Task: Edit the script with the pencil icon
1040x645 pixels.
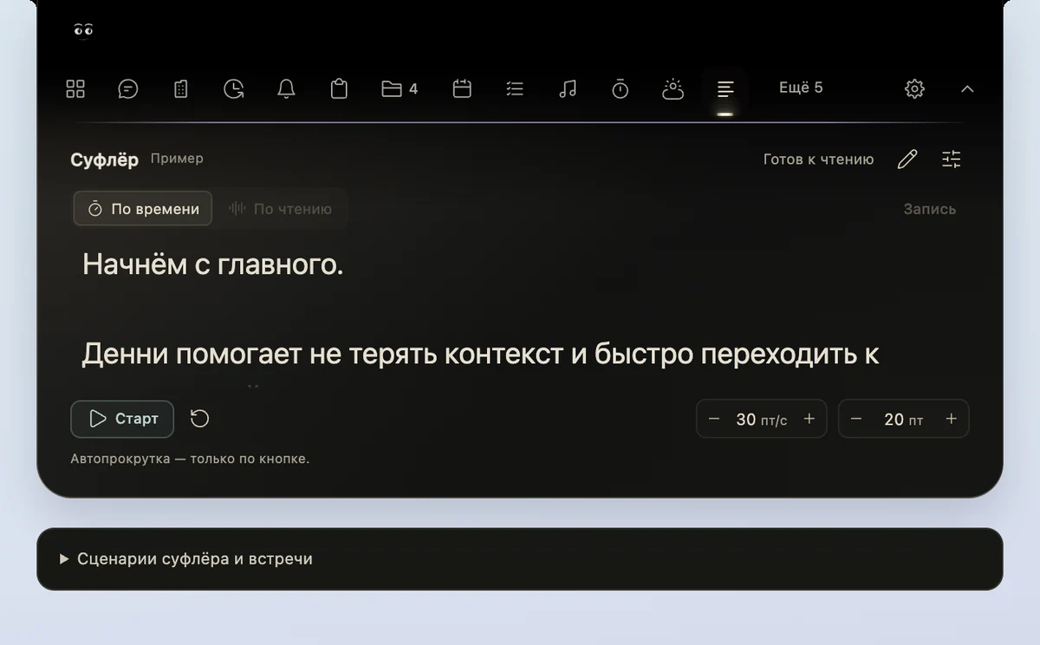Action: pyautogui.click(x=907, y=160)
